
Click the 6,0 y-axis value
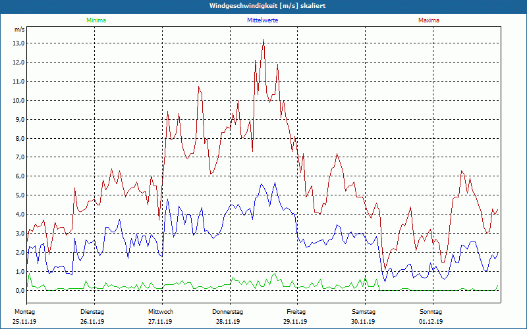[20, 176]
